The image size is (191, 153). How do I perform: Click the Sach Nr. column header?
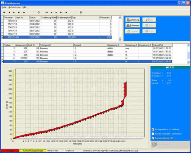[x=22, y=18]
